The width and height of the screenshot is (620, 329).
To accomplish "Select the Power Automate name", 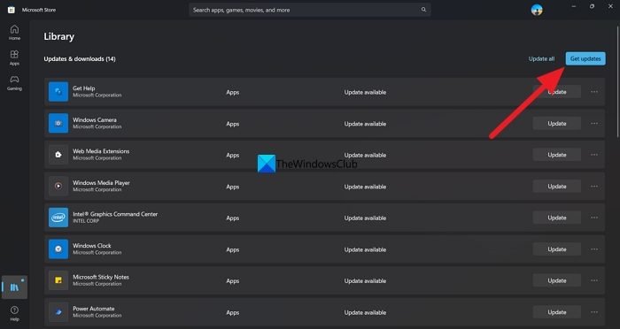I will point(94,309).
